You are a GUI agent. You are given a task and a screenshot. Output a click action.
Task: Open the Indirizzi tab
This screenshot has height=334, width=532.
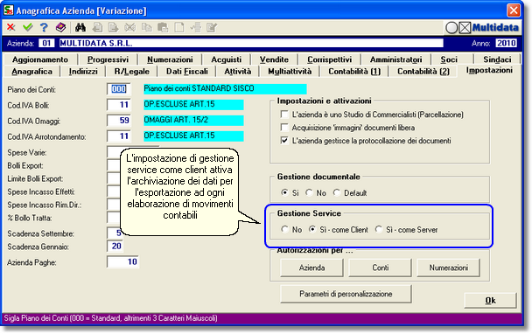click(83, 72)
